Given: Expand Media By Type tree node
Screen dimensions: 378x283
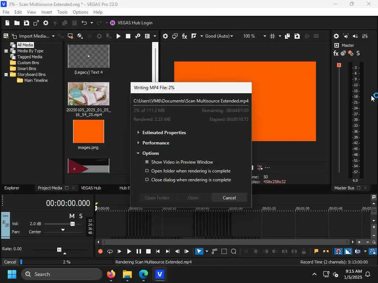Looking at the screenshot, I should (6, 51).
